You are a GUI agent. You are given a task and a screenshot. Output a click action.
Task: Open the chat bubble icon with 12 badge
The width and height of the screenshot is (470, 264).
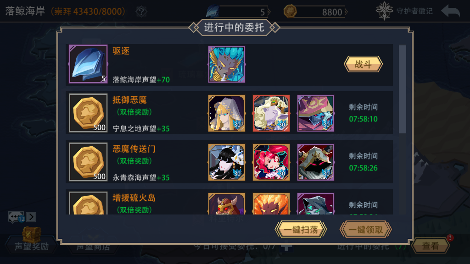point(16,217)
